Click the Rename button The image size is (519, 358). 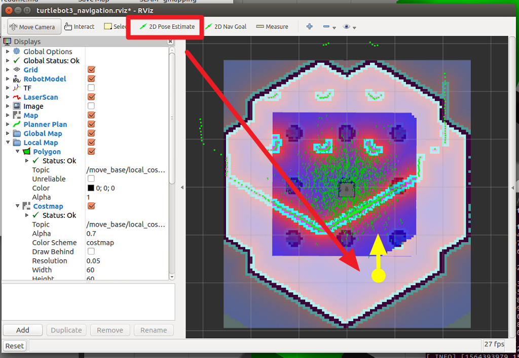point(154,330)
